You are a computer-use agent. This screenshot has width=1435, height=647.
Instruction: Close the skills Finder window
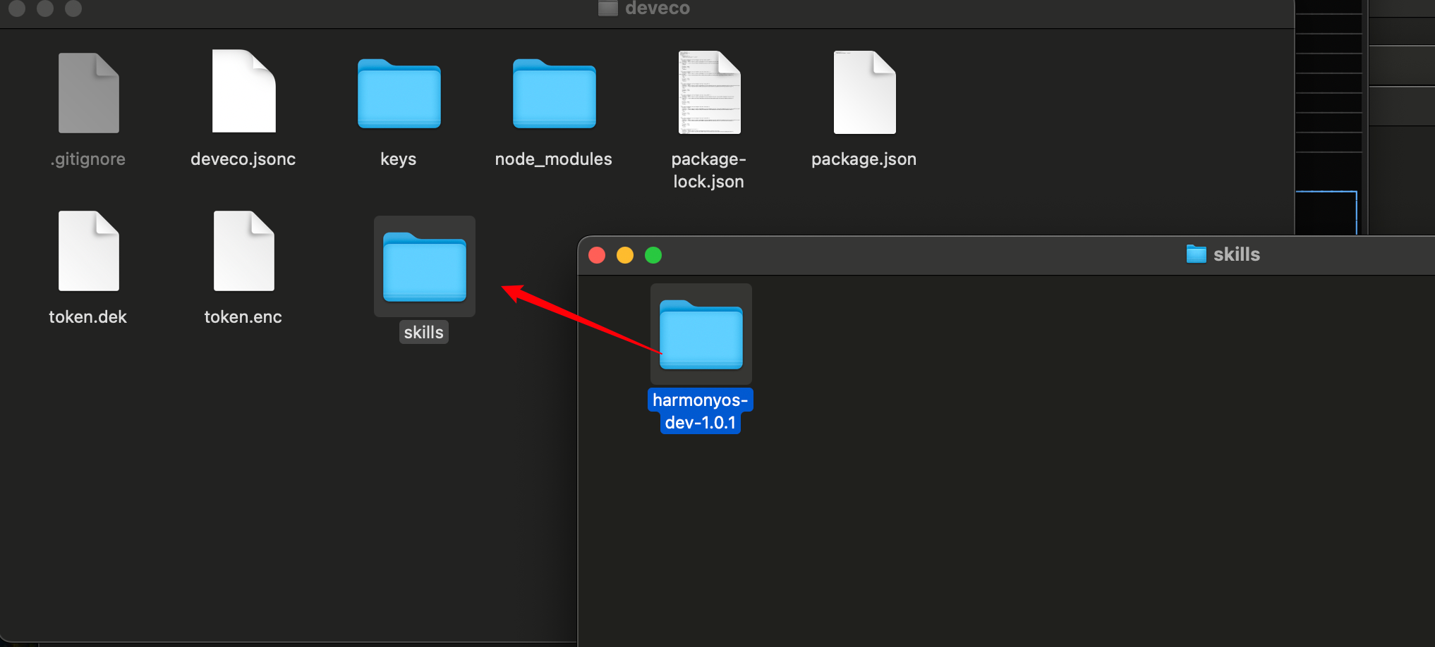coord(597,255)
